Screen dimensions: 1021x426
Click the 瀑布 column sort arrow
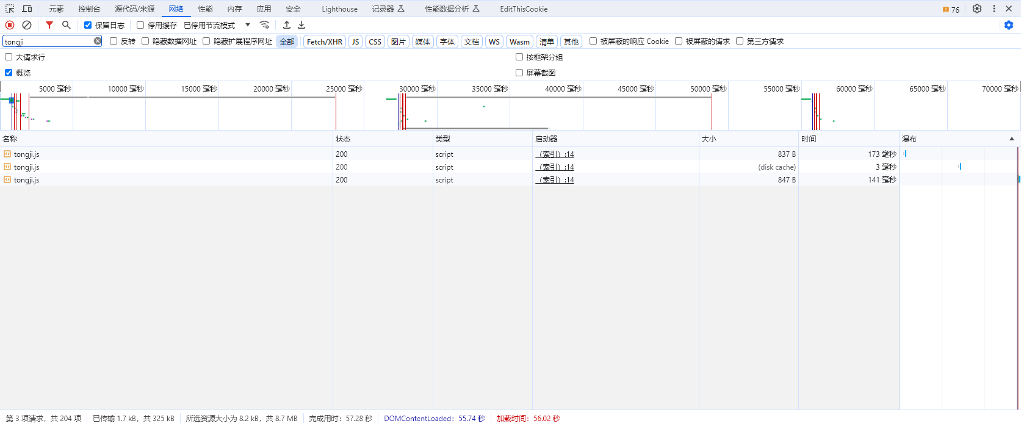coord(1011,139)
